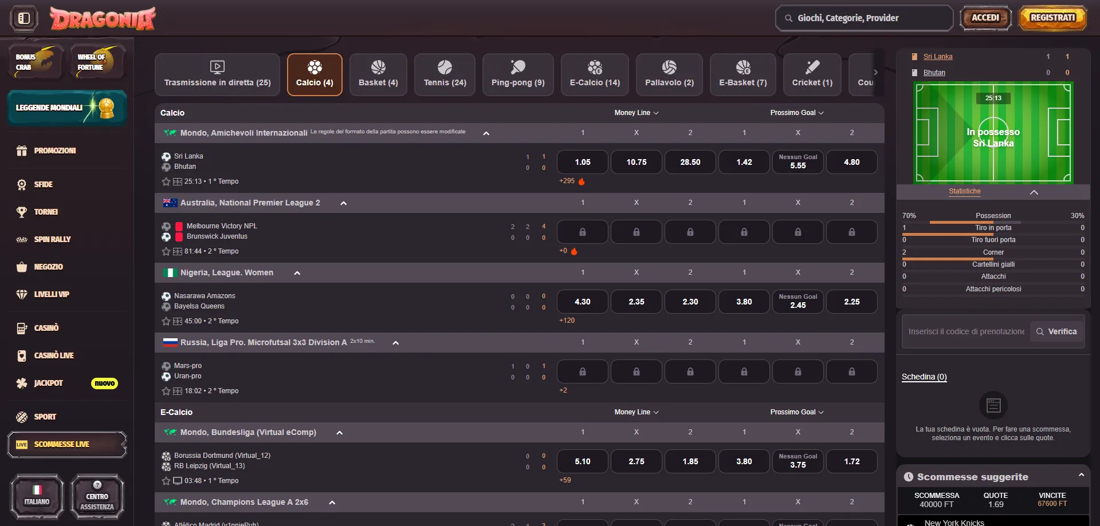The height and width of the screenshot is (526, 1100).
Task: Open the E-Calcio Money Line dropdown
Action: 637,412
